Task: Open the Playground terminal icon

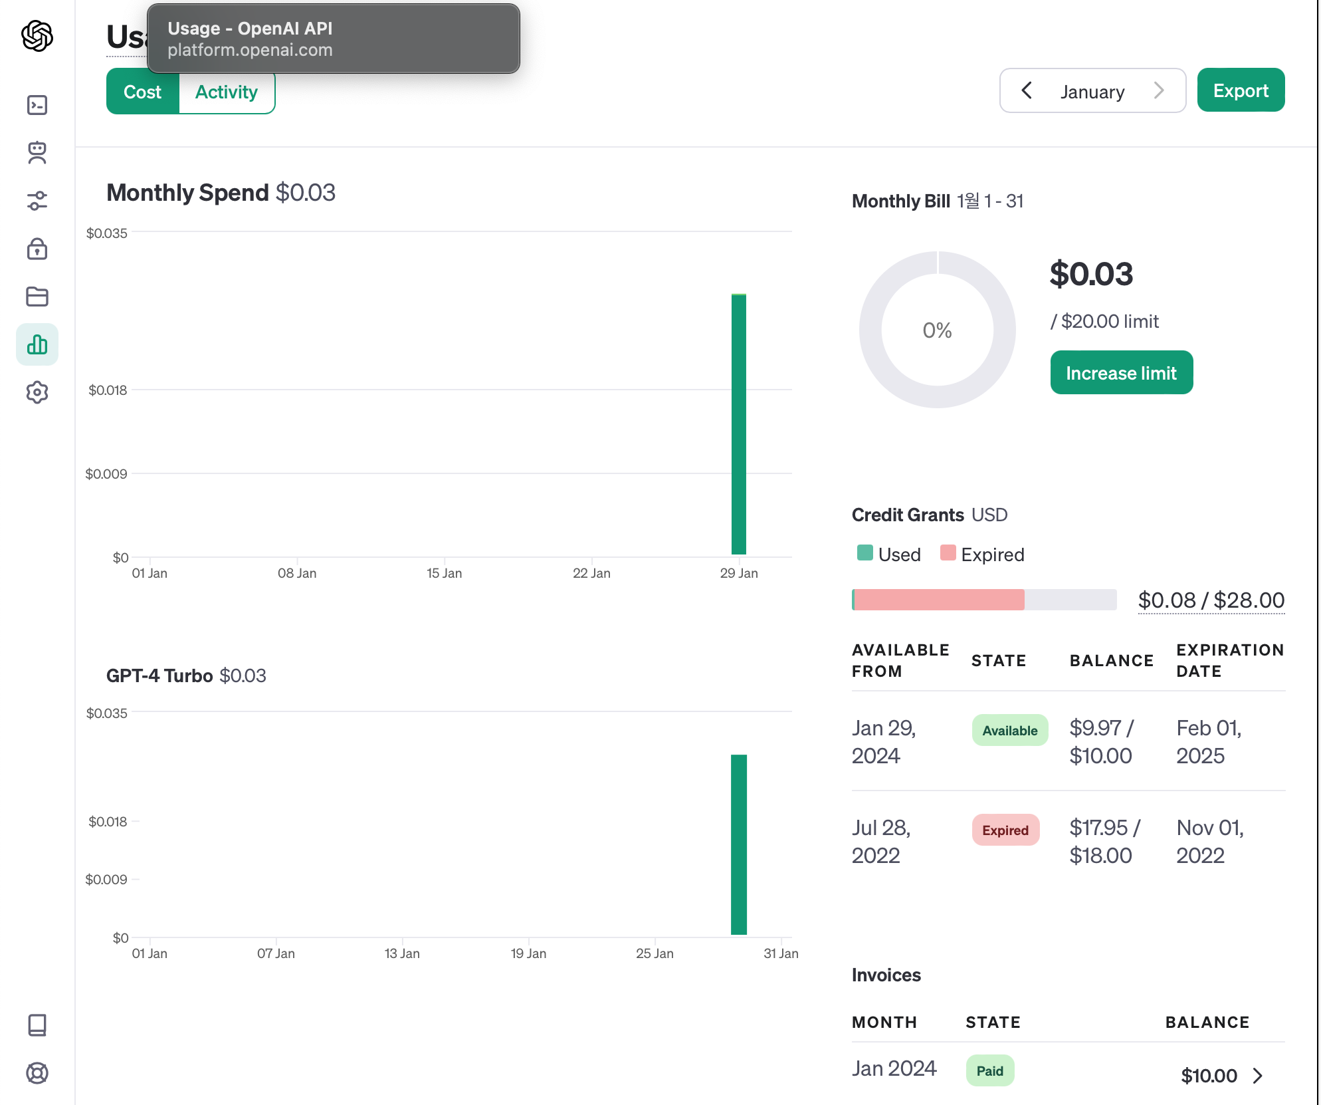Action: point(37,105)
